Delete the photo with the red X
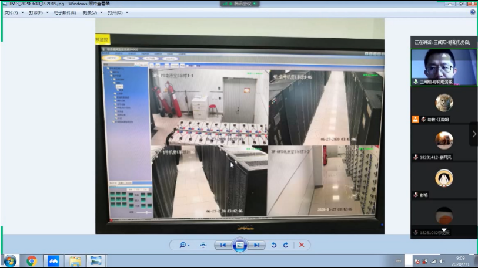 pyautogui.click(x=302, y=245)
